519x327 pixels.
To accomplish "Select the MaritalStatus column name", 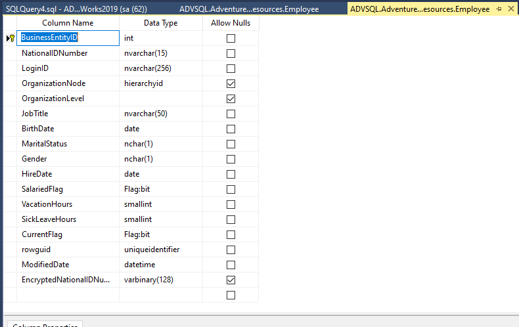I will (x=68, y=144).
